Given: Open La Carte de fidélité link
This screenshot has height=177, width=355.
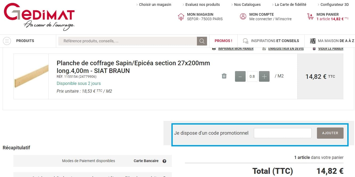Looking at the screenshot, I should [290, 5].
